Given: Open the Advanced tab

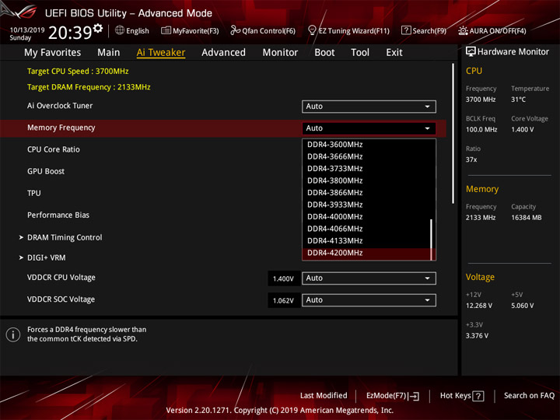Looking at the screenshot, I should click(223, 53).
